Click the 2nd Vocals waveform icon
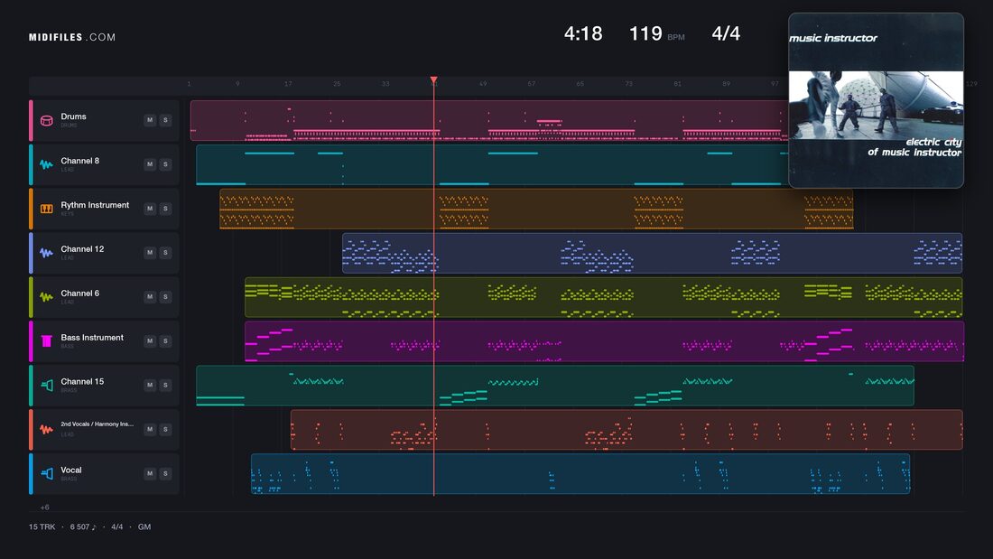 pos(47,429)
